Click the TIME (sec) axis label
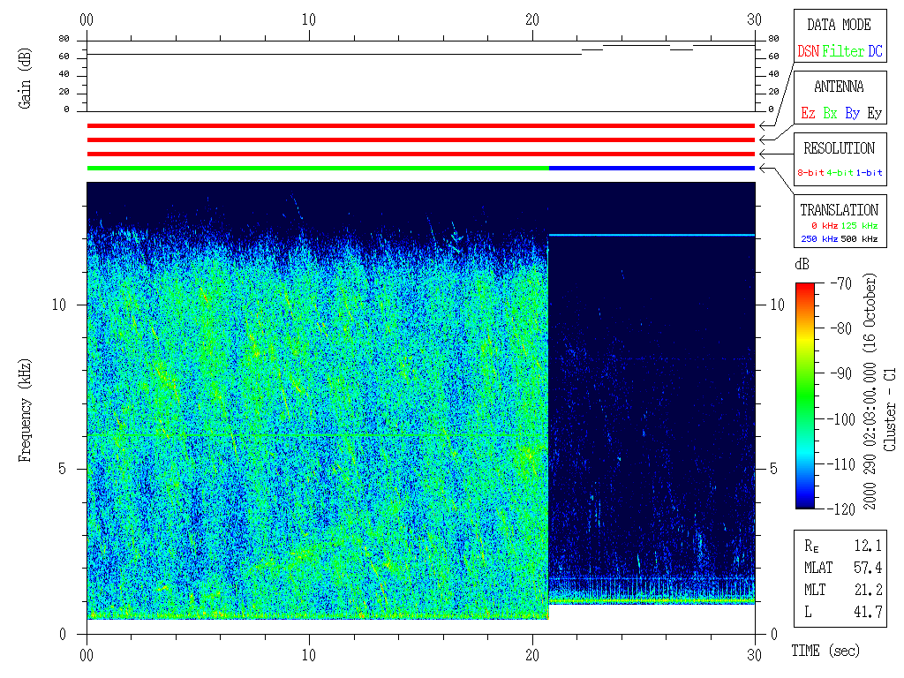The width and height of the screenshot is (904, 678). (x=825, y=652)
